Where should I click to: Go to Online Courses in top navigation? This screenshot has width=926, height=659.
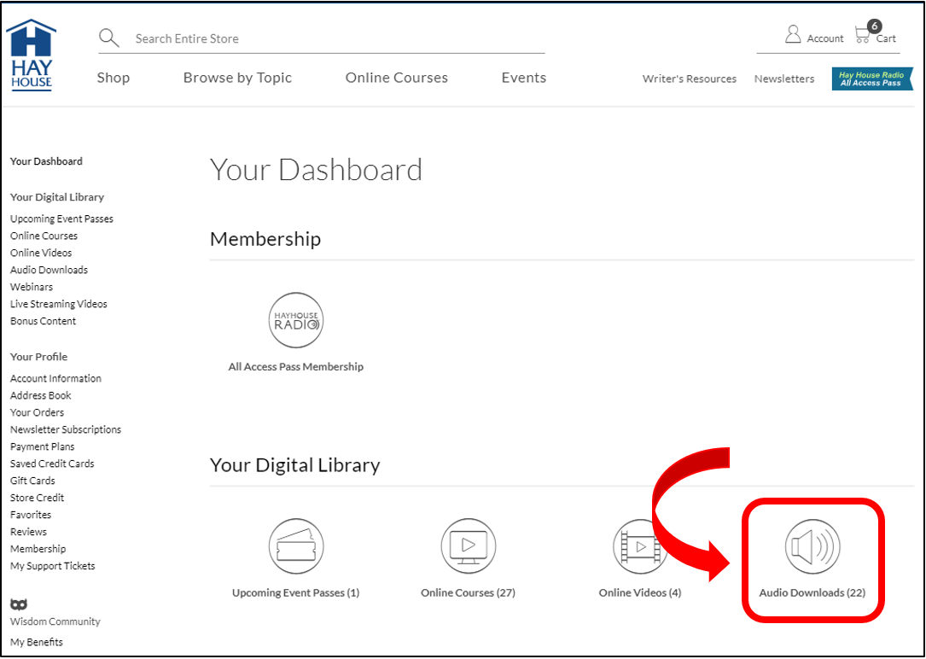(396, 78)
